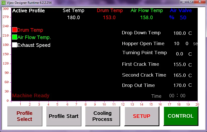This screenshot has width=207, height=132.
Task: Click the white Exhaust Speed legend swatch
Action: coord(15,45)
